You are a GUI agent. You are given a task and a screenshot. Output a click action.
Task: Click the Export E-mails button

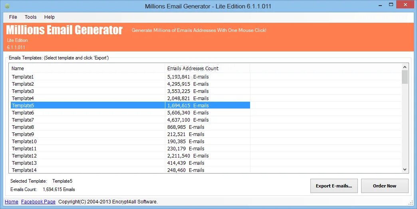point(334,186)
